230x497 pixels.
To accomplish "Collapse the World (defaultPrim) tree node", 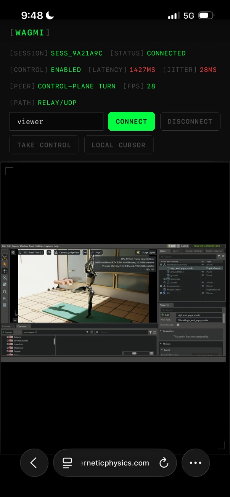I will 161,265.
